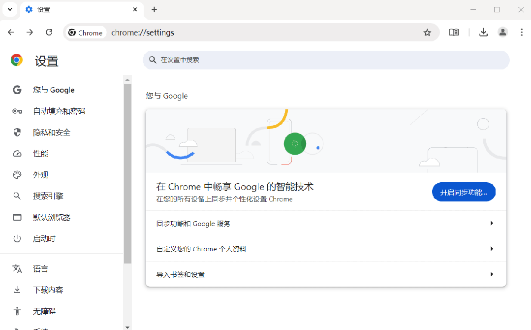Maximize the Chrome window
This screenshot has height=330, width=531.
[497, 9]
